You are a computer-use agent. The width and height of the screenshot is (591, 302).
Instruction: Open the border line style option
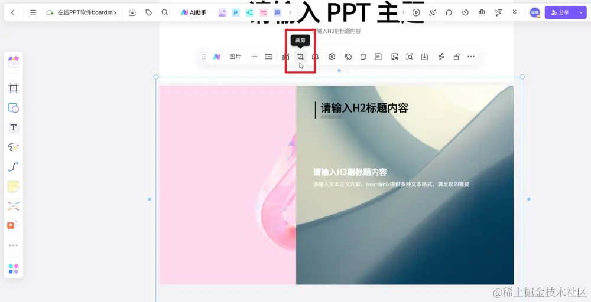[x=254, y=57]
